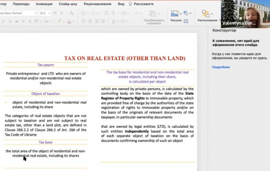Expand the shapes gallery arrow

click(x=190, y=13)
